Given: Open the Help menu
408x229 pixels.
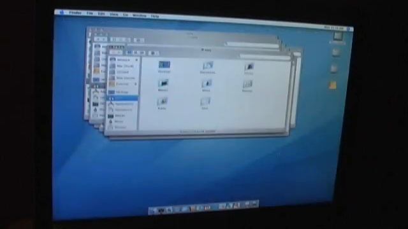Looking at the screenshot, I should pos(155,16).
